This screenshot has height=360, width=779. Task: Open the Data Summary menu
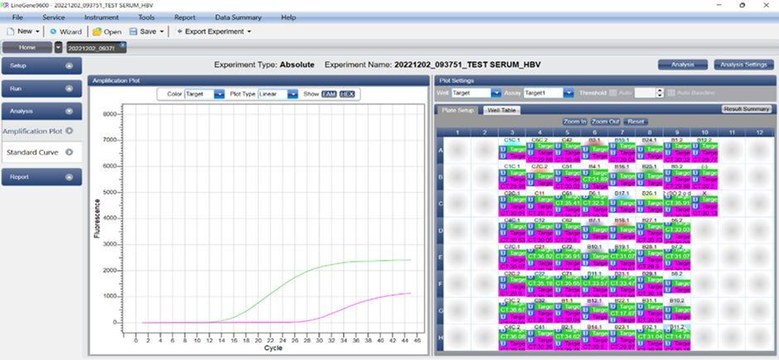pyautogui.click(x=238, y=17)
